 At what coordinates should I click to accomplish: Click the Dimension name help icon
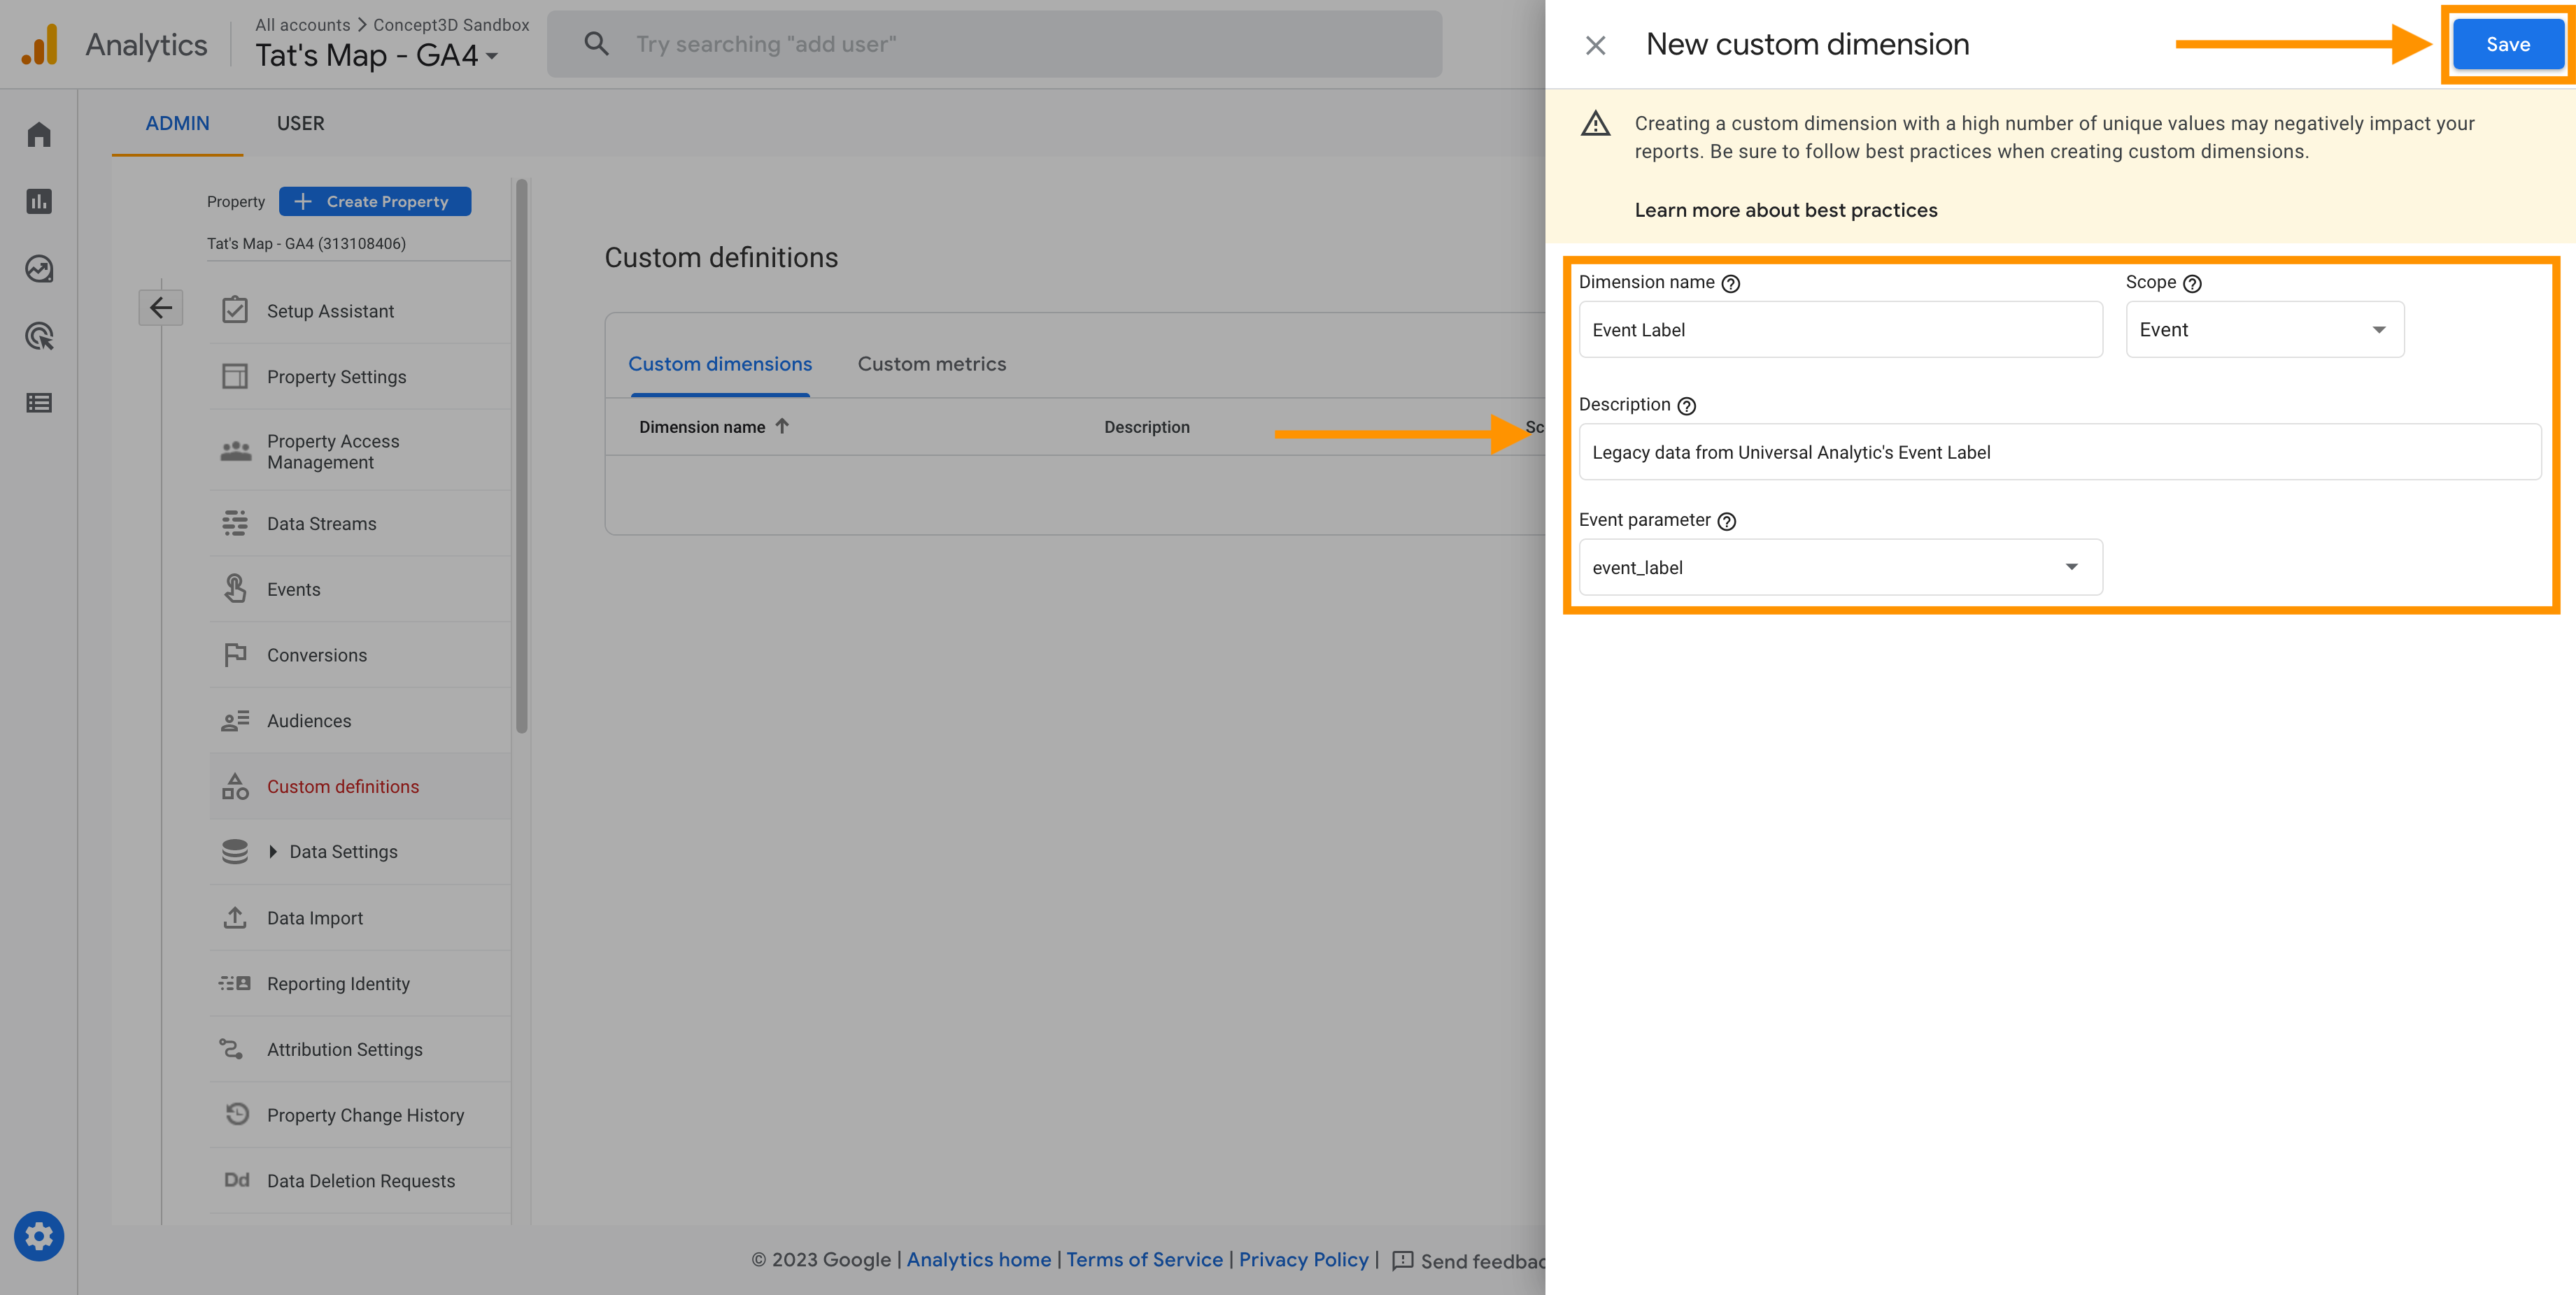[1731, 284]
